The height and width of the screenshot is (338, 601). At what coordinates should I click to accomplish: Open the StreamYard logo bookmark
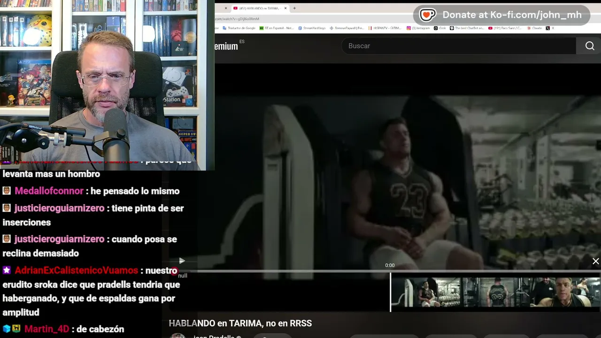(x=312, y=28)
